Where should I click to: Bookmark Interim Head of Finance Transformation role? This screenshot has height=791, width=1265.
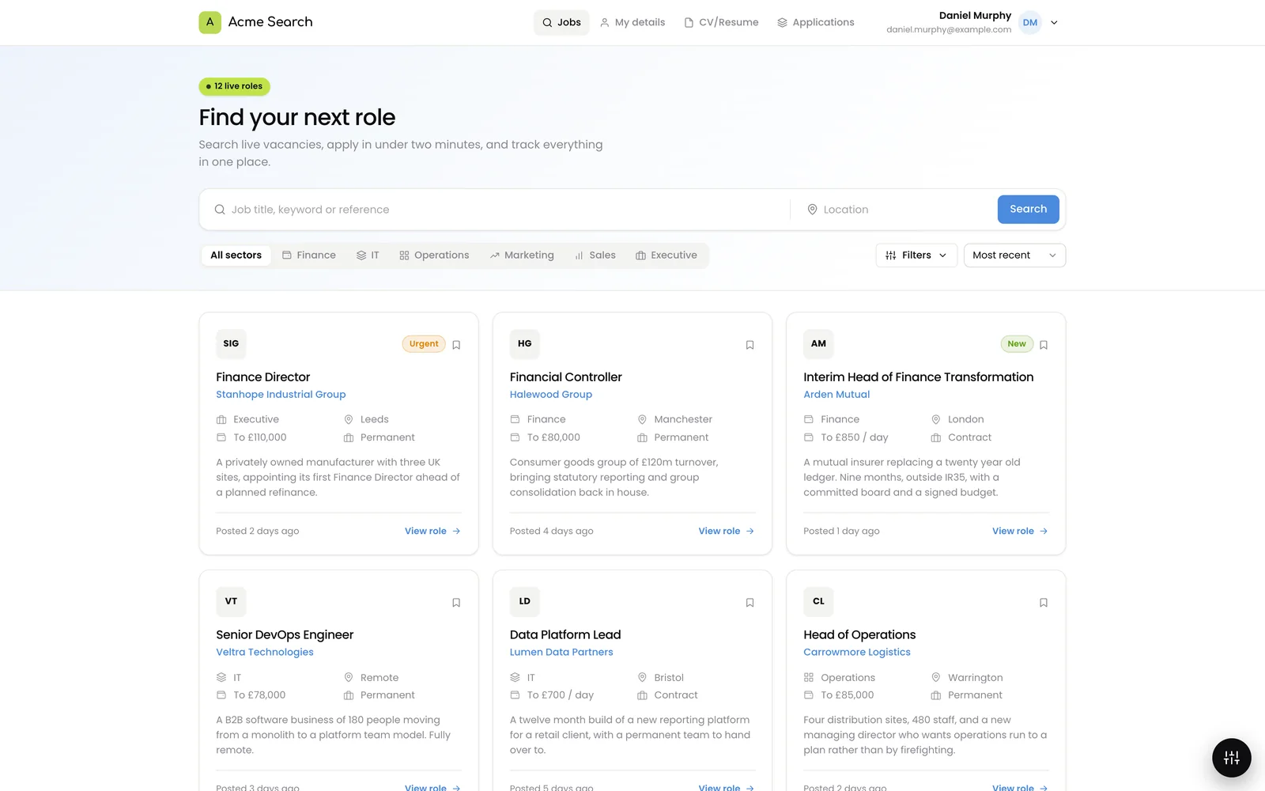point(1044,345)
